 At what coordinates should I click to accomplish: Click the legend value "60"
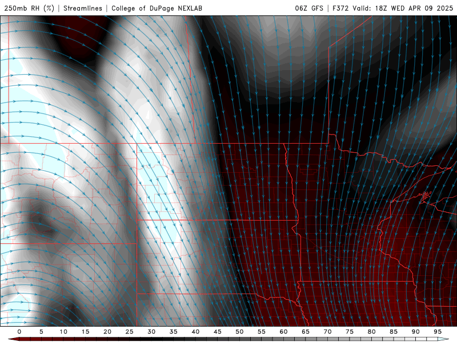(x=283, y=332)
